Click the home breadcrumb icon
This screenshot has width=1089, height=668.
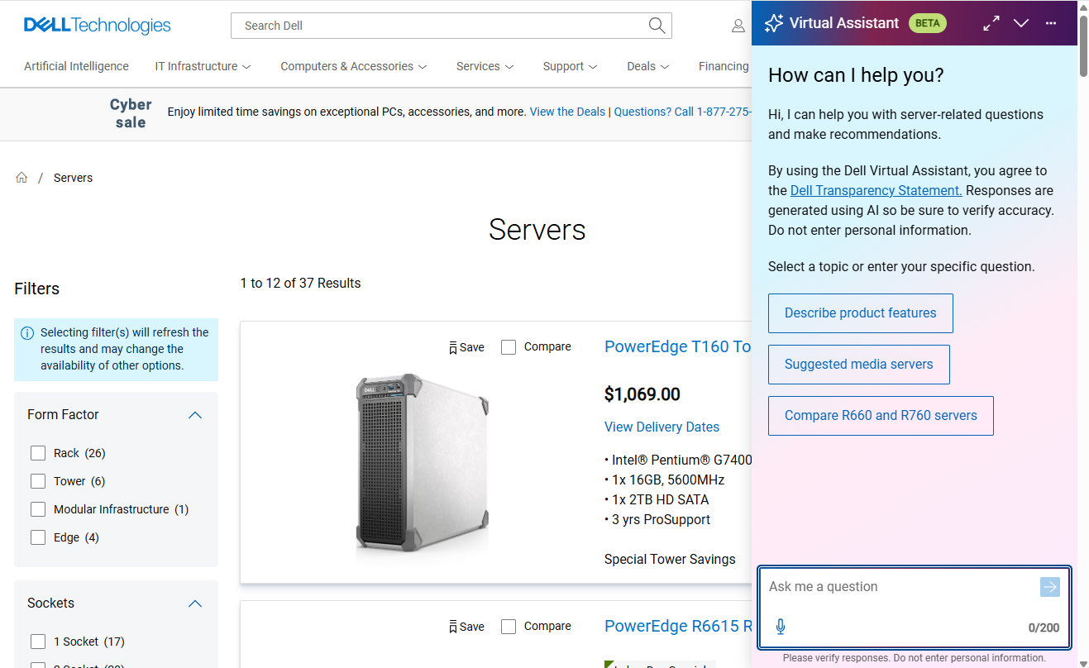pos(21,178)
